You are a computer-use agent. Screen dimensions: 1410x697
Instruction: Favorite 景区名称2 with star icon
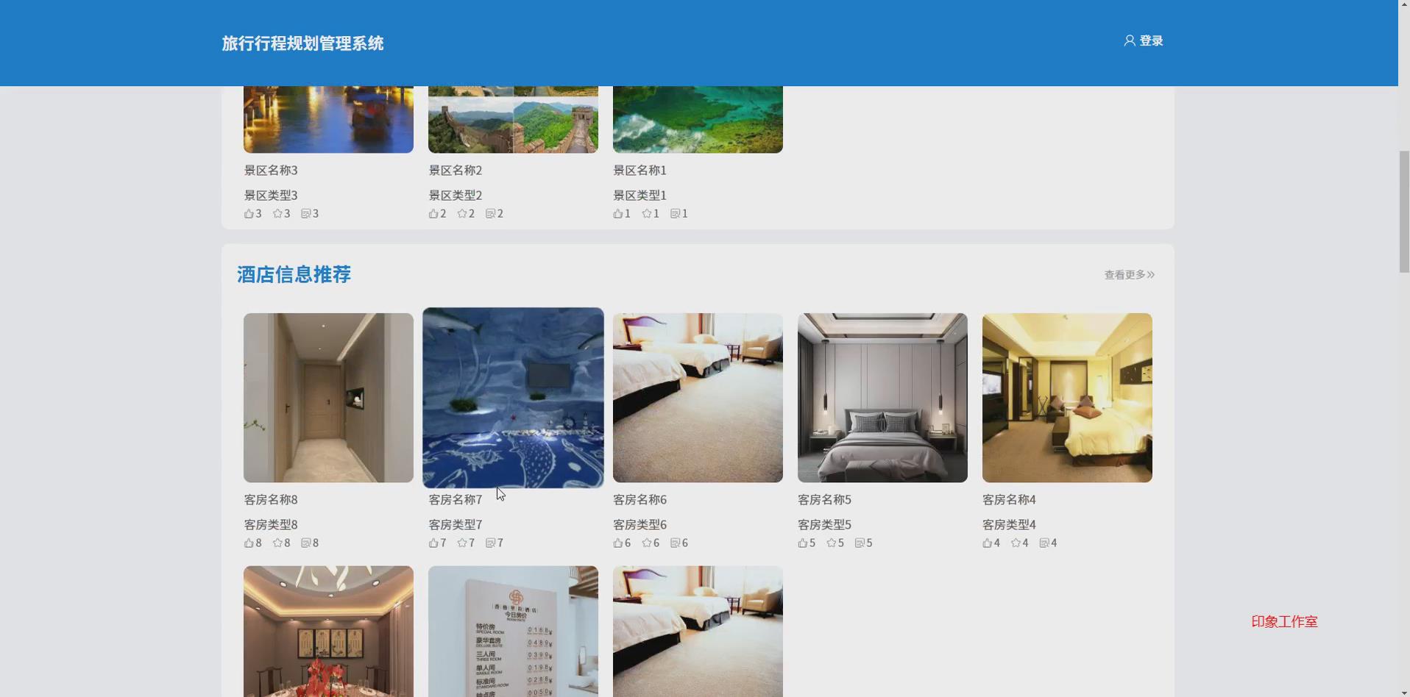coord(462,214)
